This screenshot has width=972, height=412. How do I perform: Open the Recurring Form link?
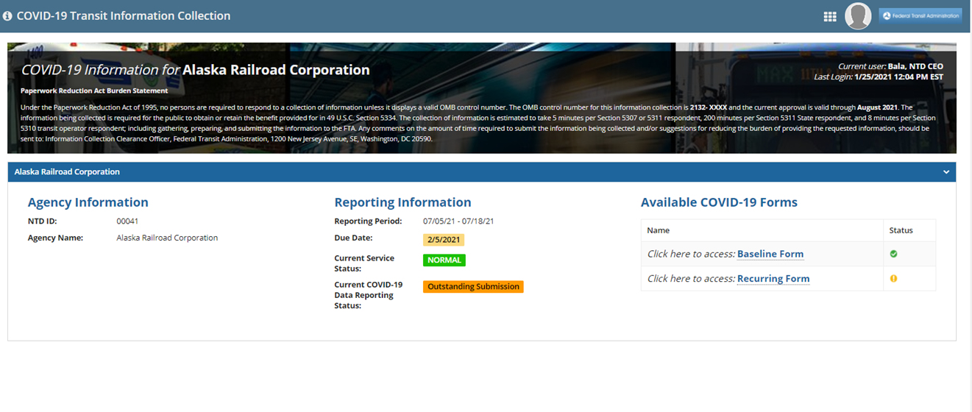click(773, 279)
